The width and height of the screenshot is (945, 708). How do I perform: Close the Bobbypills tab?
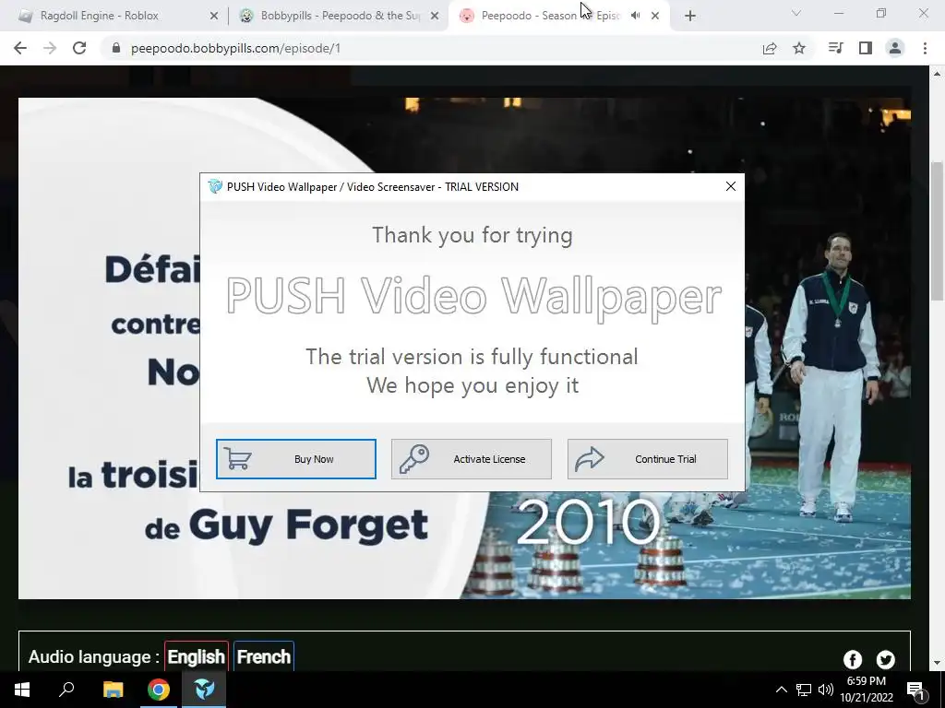[435, 17]
